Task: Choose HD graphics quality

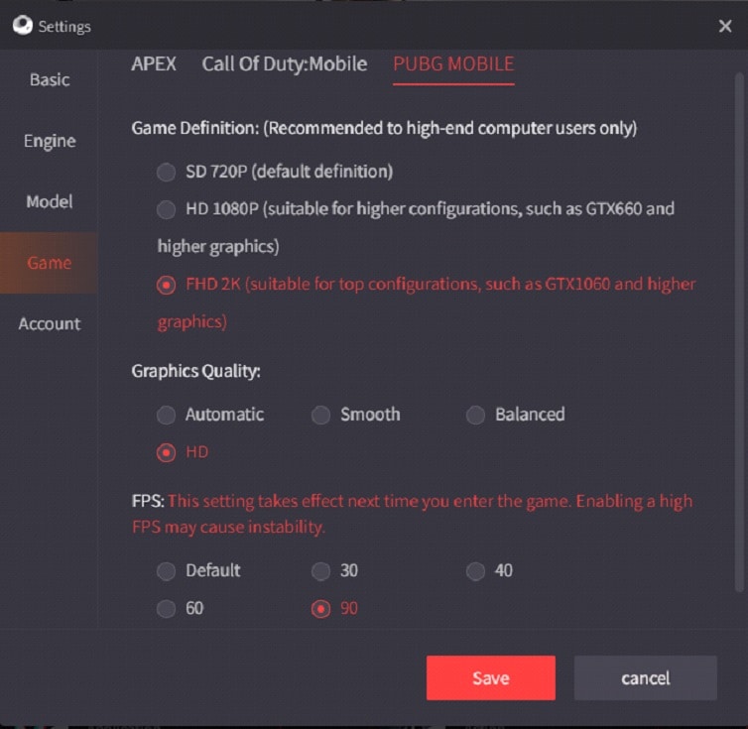Action: pyautogui.click(x=166, y=452)
